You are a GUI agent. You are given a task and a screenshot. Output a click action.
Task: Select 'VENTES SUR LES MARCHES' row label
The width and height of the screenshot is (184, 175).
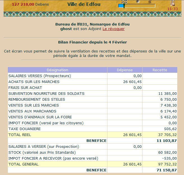34,105
